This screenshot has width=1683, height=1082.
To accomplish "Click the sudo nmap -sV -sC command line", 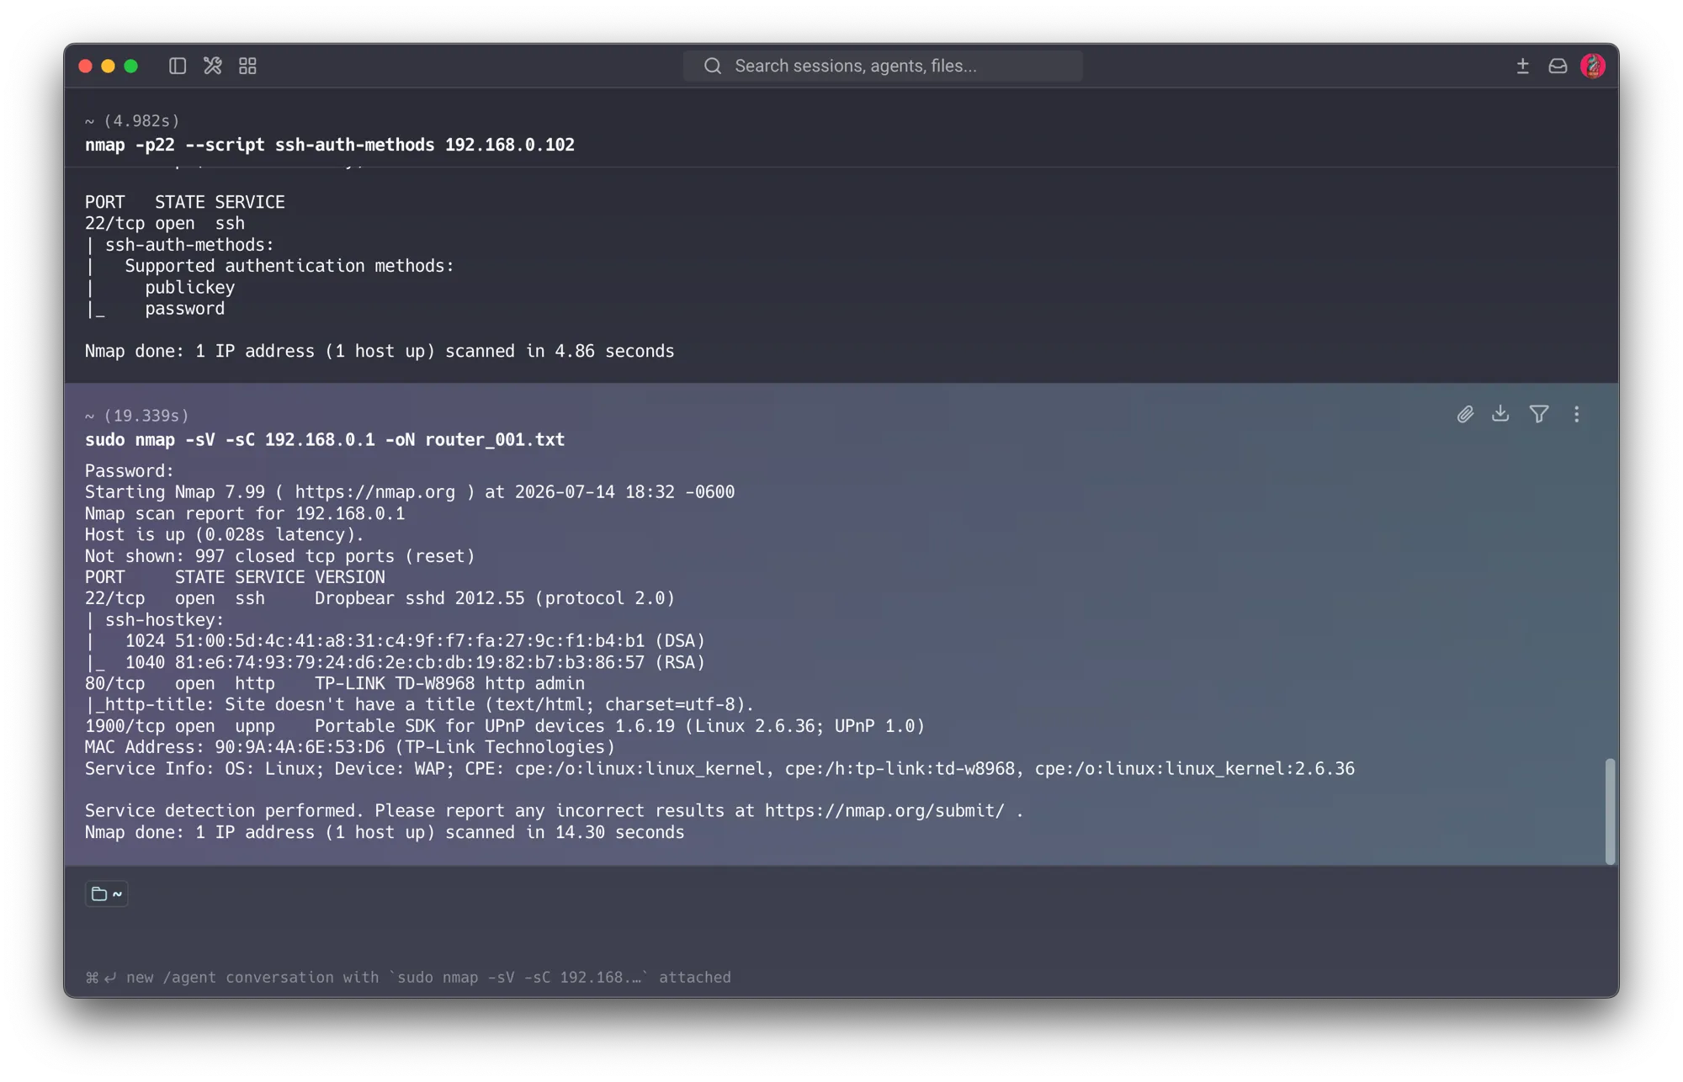I will click(325, 439).
